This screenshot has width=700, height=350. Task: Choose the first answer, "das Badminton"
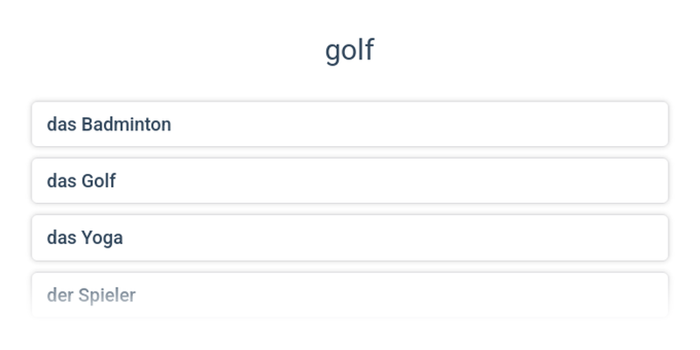click(x=350, y=124)
